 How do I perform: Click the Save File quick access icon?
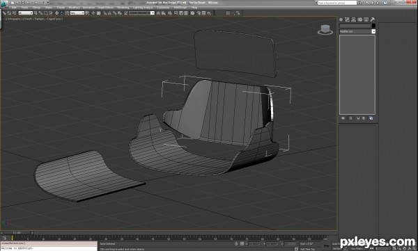(23, 3)
